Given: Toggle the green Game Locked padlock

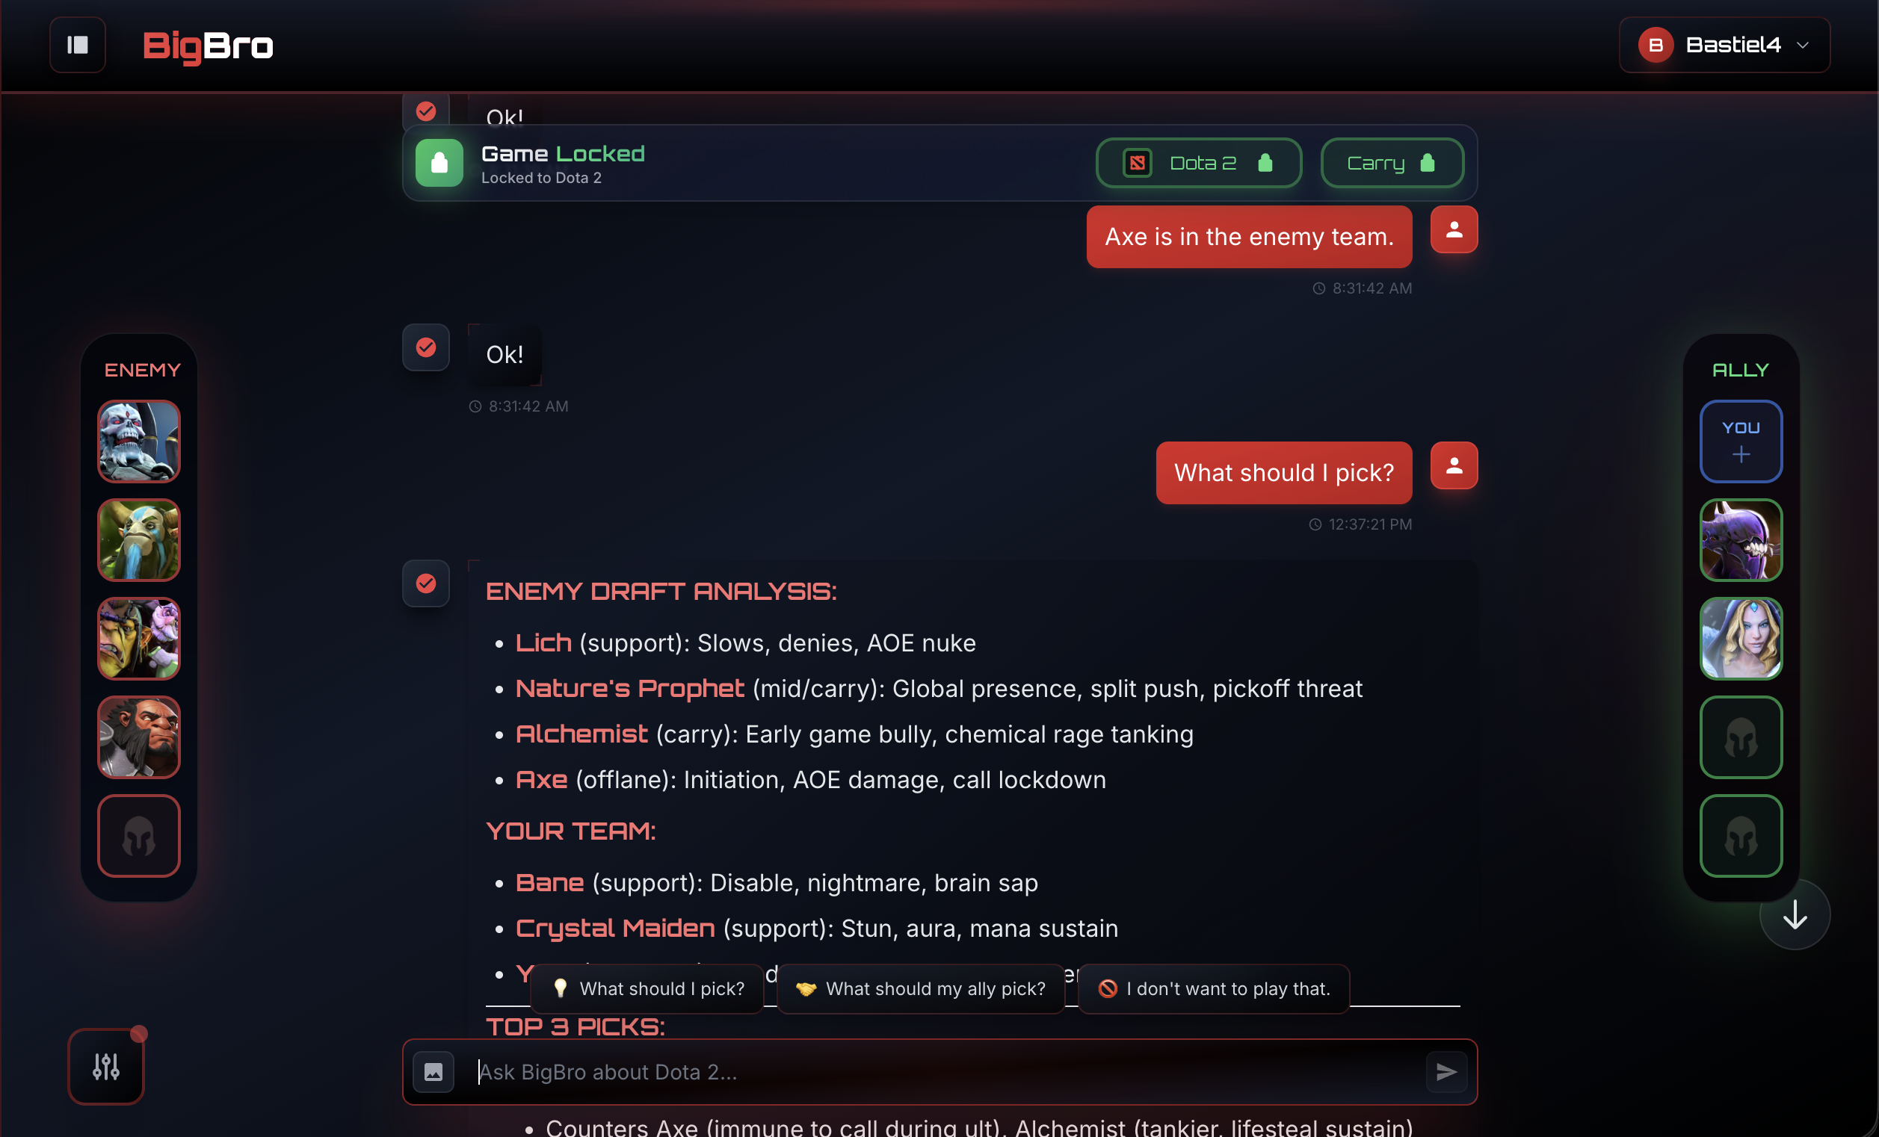Looking at the screenshot, I should tap(439, 163).
